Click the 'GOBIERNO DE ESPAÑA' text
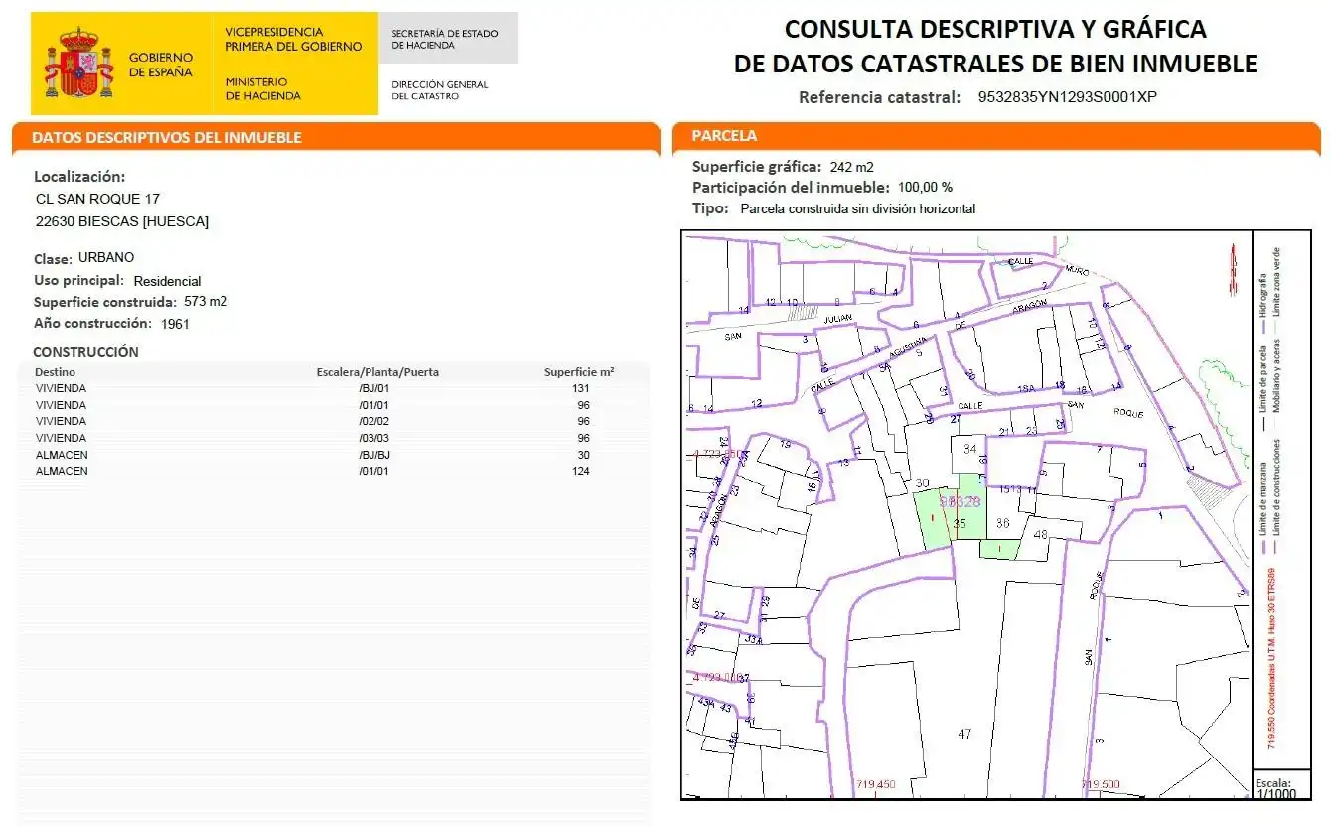 pos(161,65)
